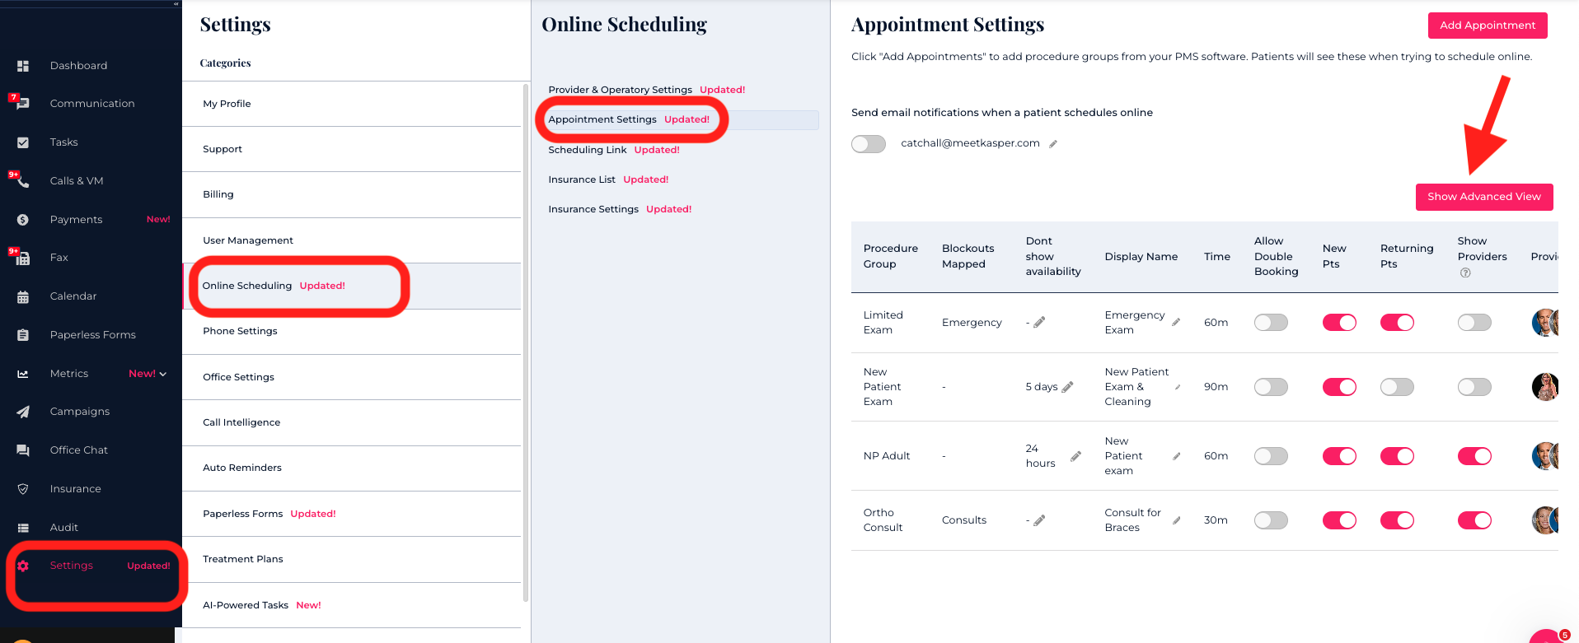Image resolution: width=1579 pixels, height=643 pixels.
Task: Edit Emergency Exam display name pencil
Action: [1176, 323]
